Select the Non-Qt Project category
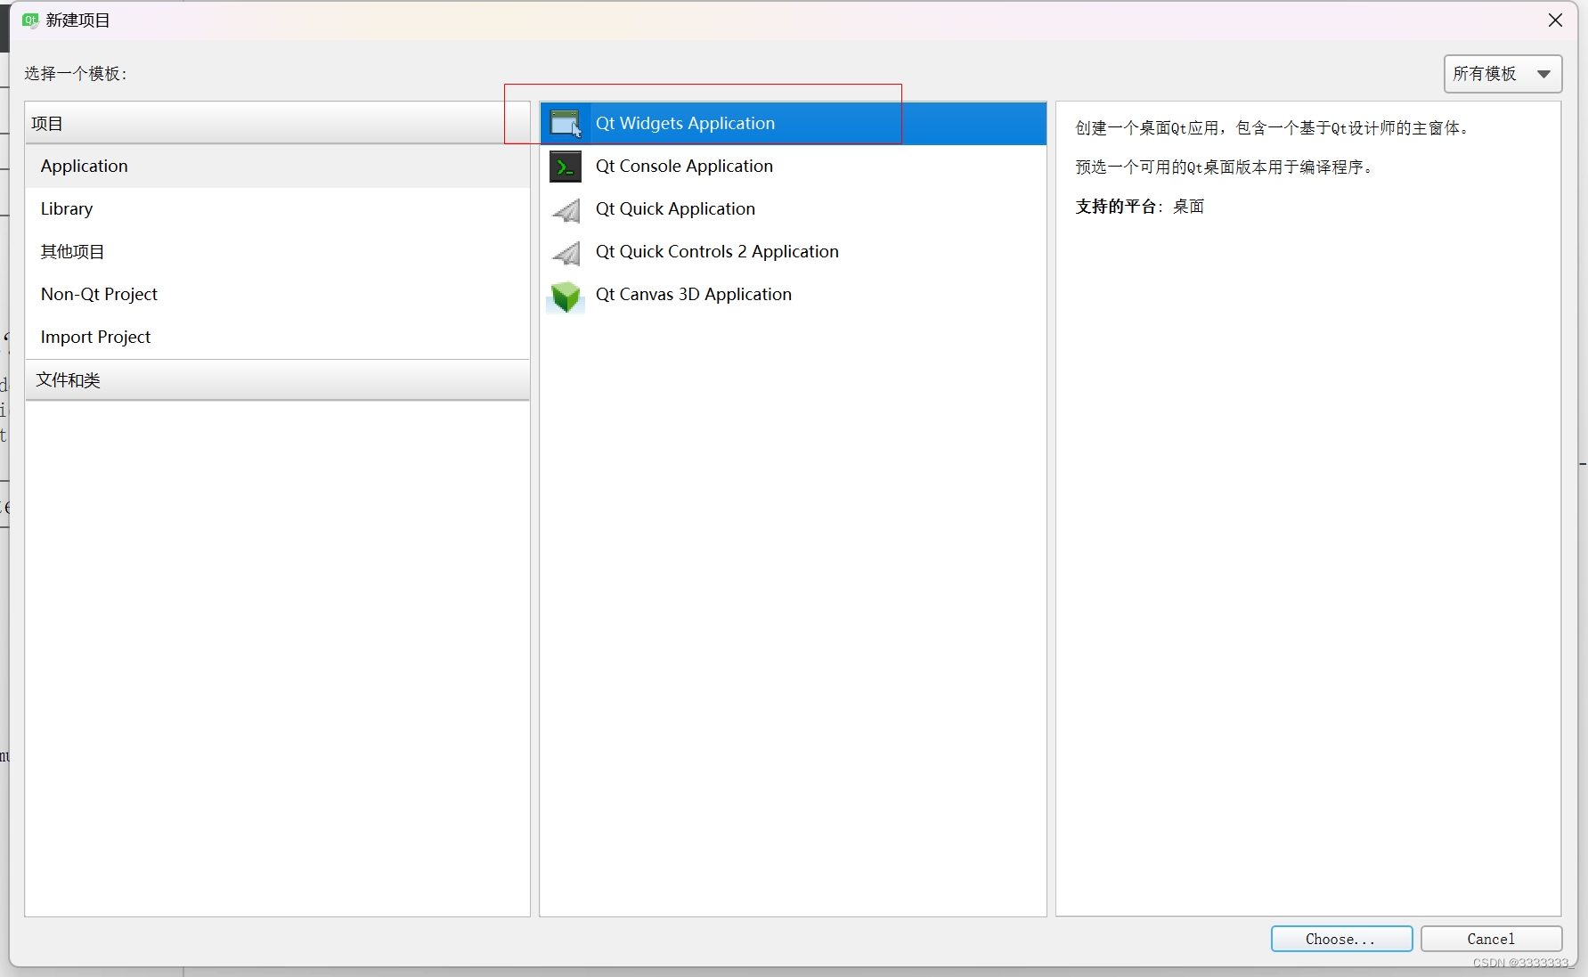This screenshot has width=1588, height=977. 278,295
